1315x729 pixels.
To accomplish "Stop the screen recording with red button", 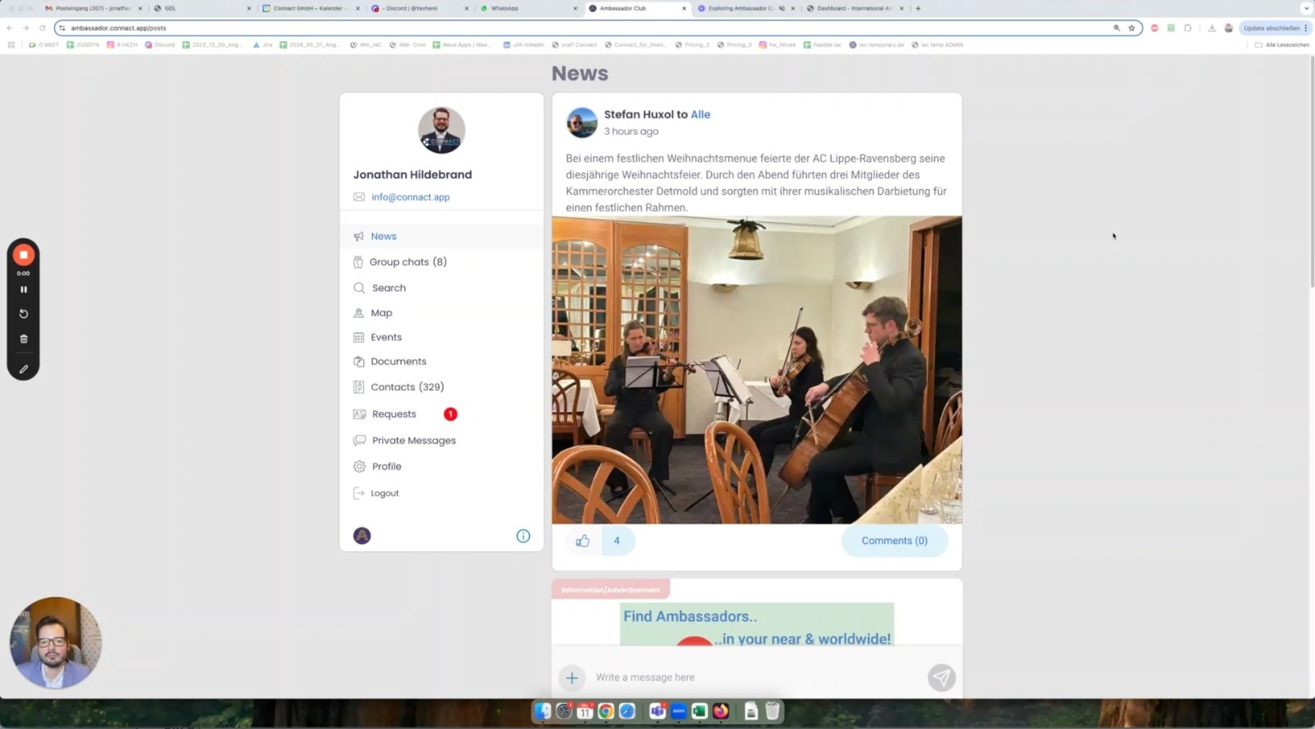I will pos(24,256).
